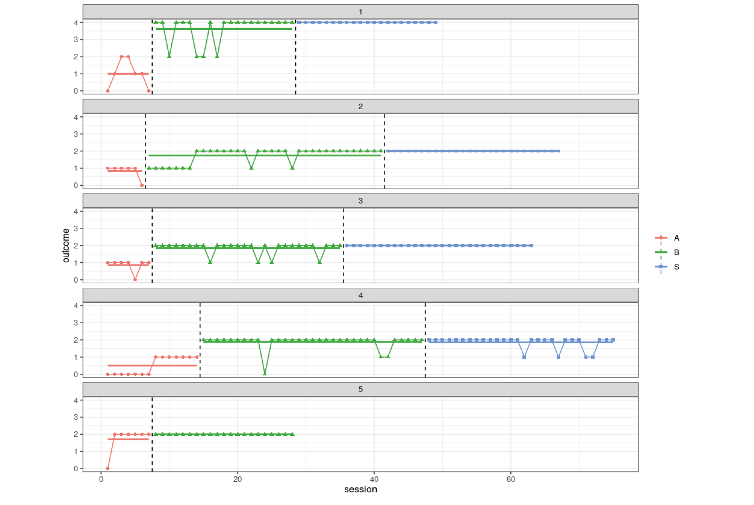Click the red phase A mean line in panel 4
This screenshot has width=754, height=505.
click(152, 365)
